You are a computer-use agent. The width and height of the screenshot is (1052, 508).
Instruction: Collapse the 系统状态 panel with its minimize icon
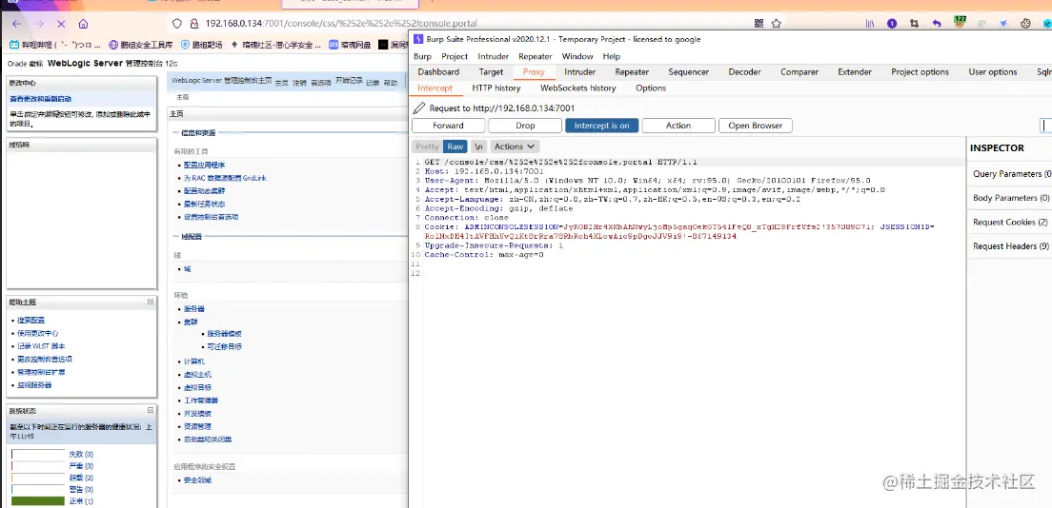click(151, 411)
